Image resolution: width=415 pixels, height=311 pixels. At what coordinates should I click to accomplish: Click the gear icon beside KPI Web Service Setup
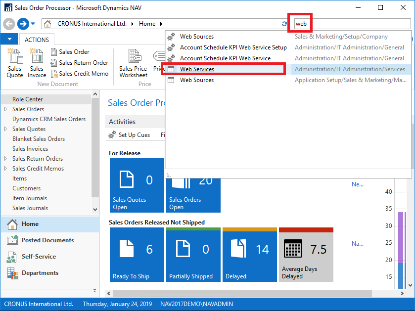click(171, 47)
